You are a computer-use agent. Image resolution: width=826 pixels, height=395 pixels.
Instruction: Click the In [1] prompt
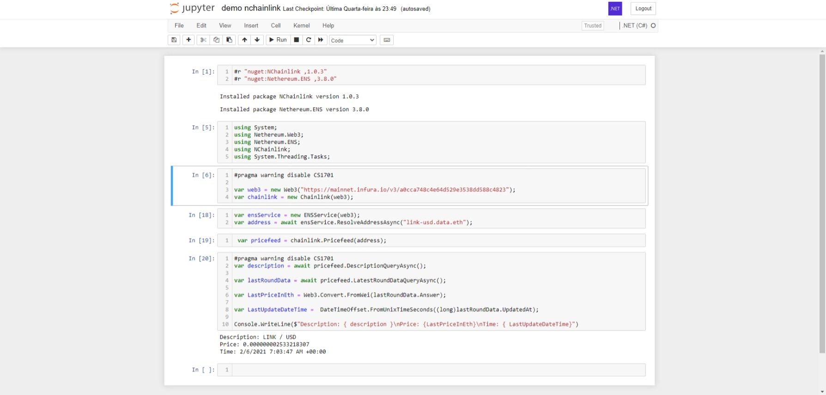[x=203, y=72]
